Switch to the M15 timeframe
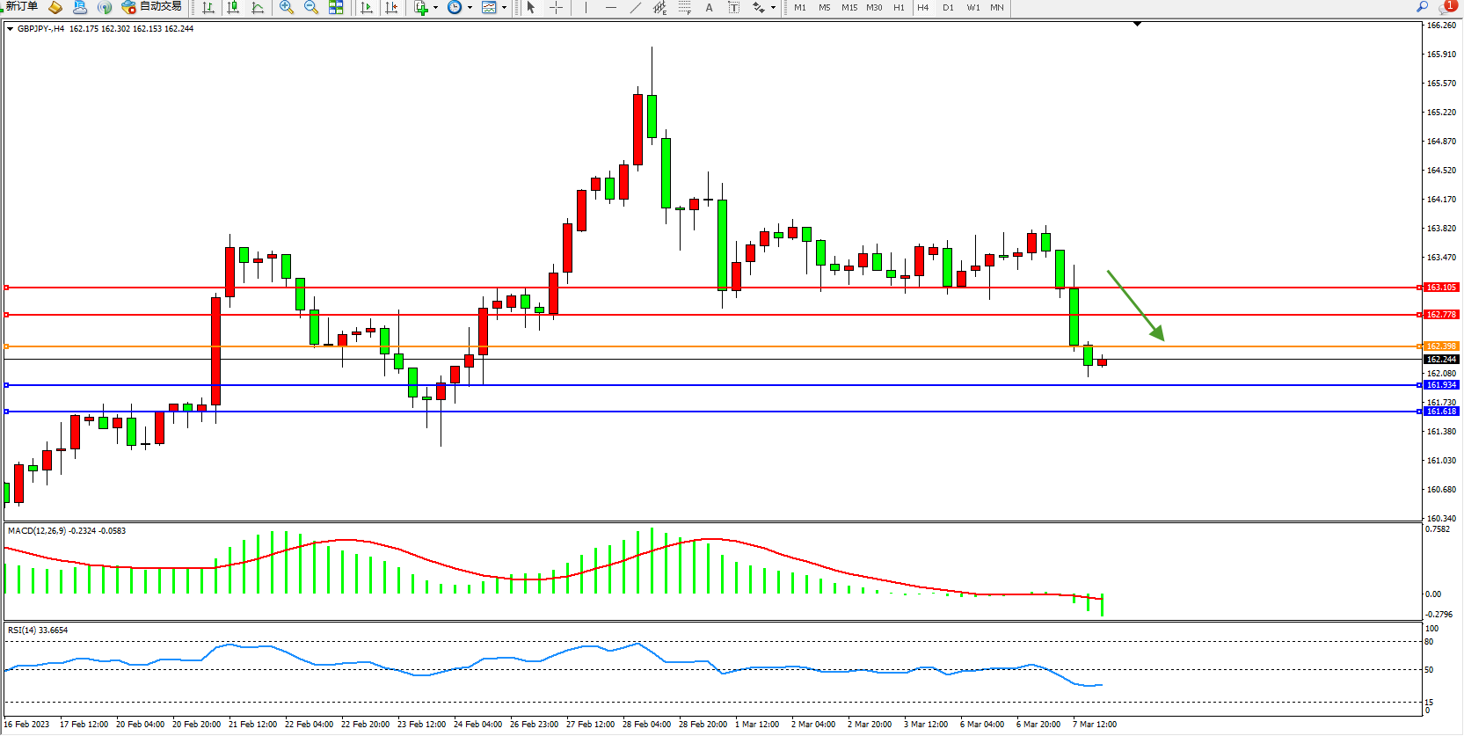This screenshot has height=736, width=1464. [849, 8]
